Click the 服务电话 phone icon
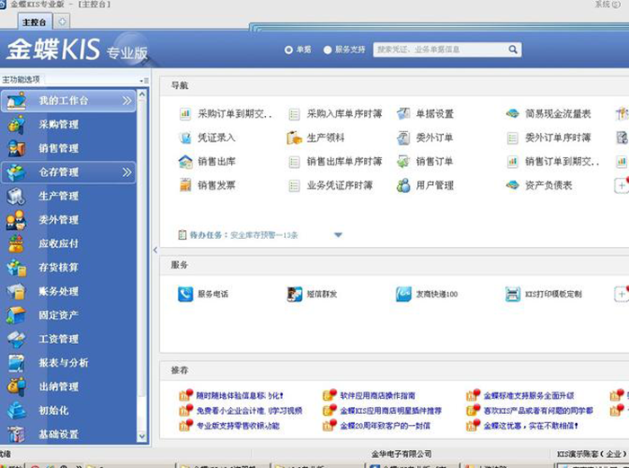The width and height of the screenshot is (629, 468). pos(185,294)
